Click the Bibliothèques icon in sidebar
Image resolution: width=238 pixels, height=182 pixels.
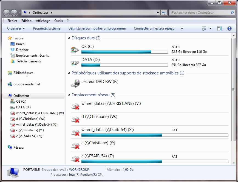(10, 73)
